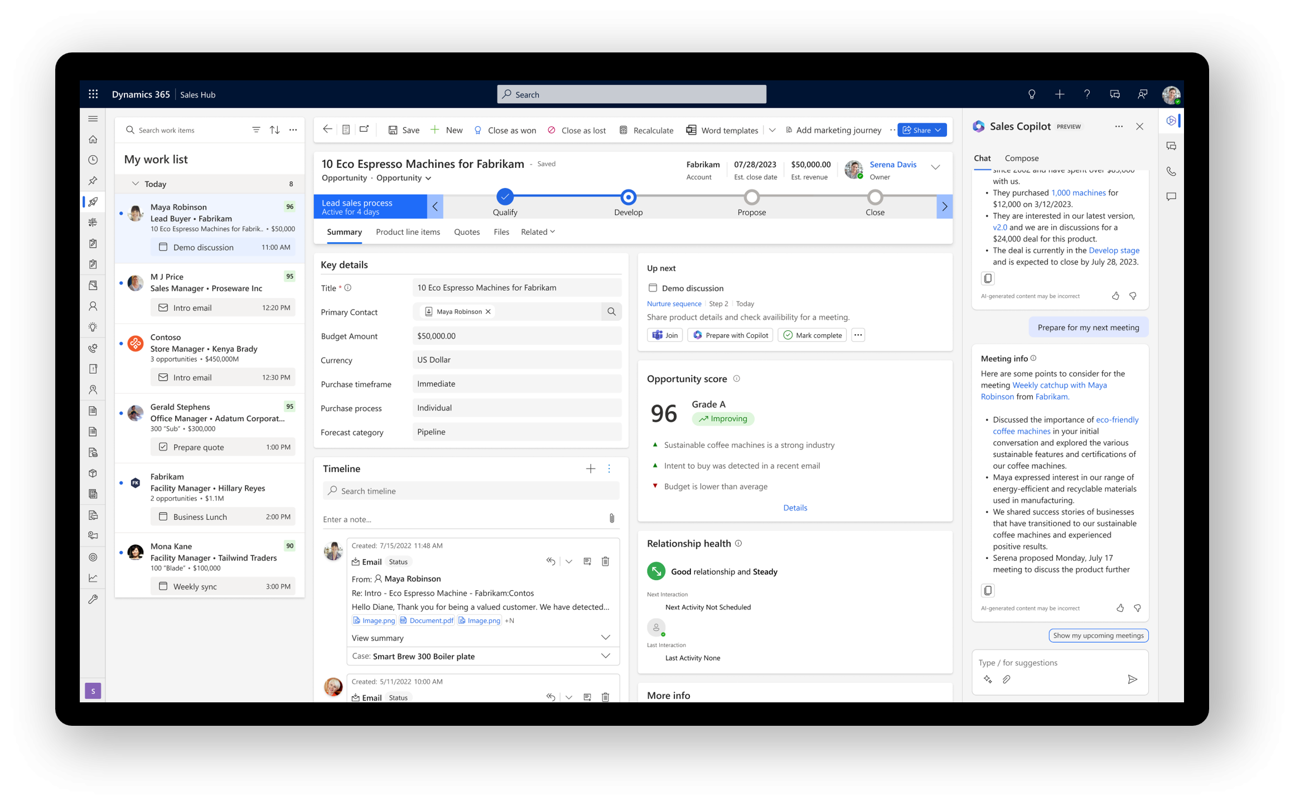Sort work list items
This screenshot has height=805, width=1295.
point(274,130)
